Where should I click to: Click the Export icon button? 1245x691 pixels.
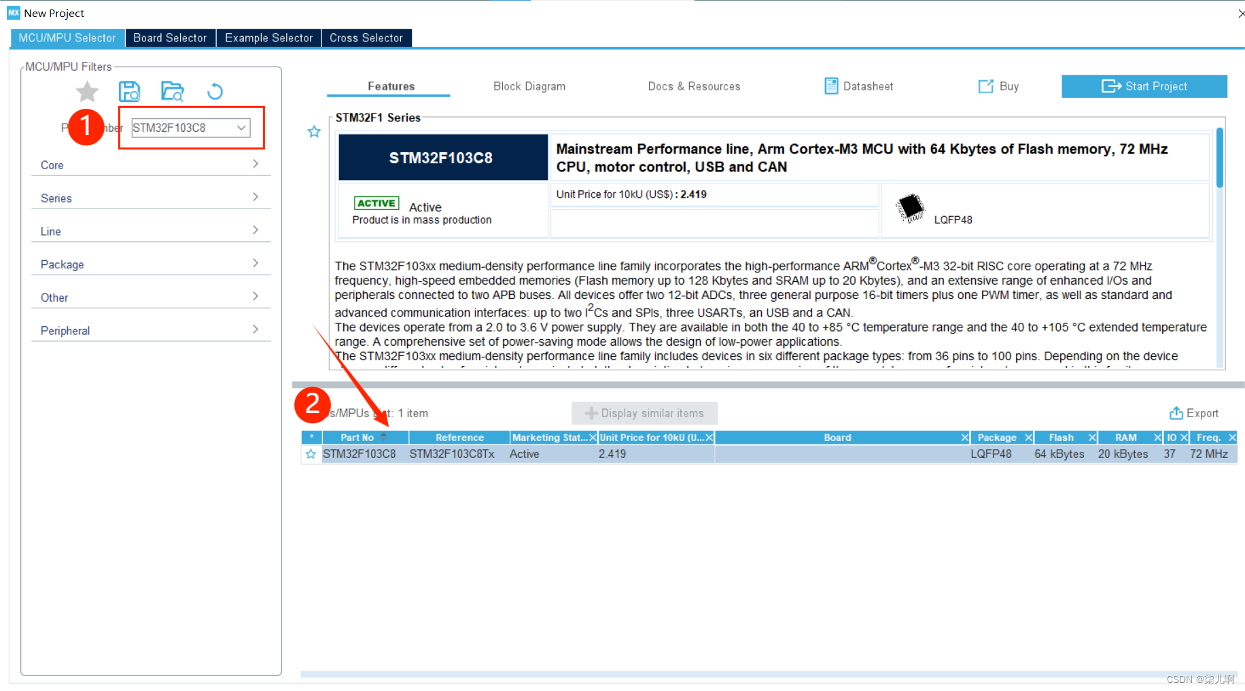(1176, 413)
